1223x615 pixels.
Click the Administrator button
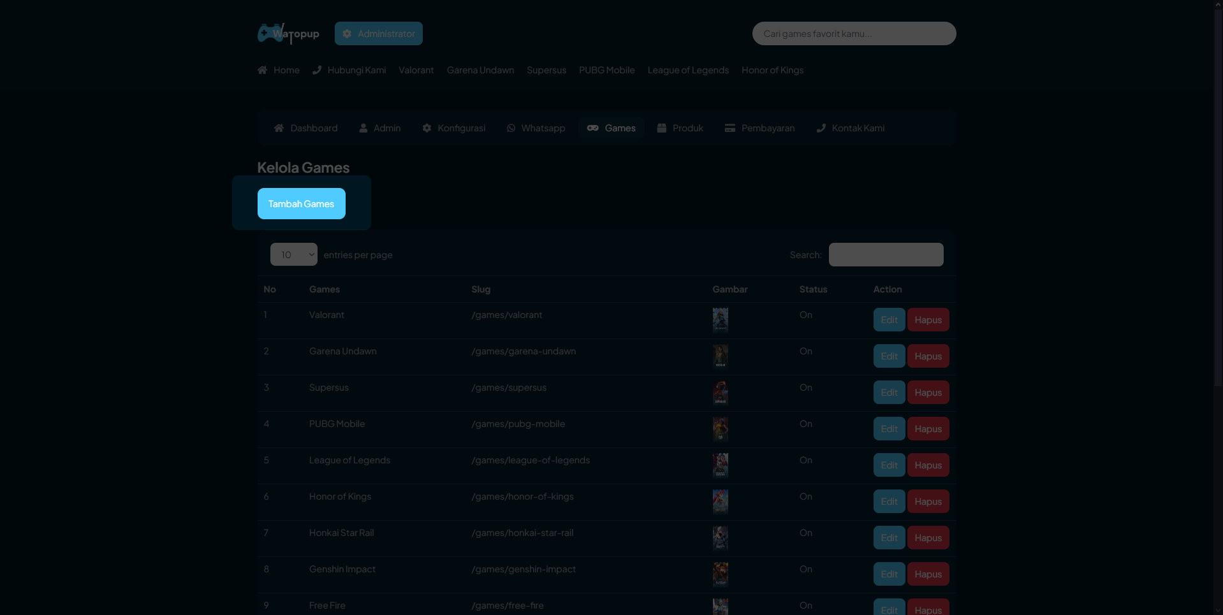pos(379,34)
